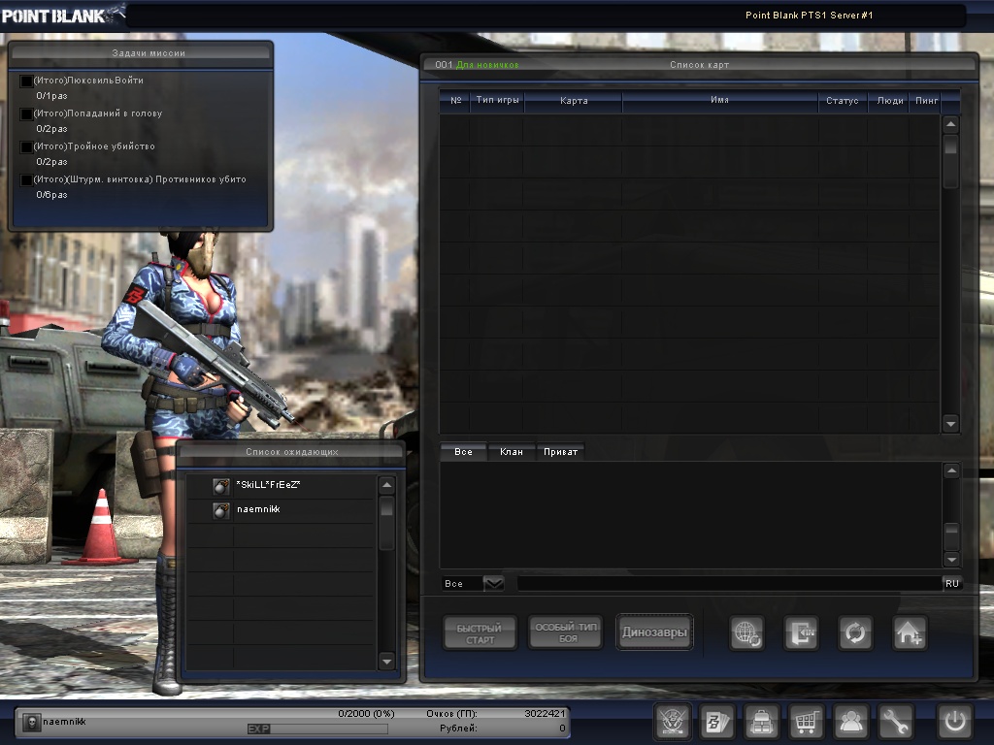
Task: Click the skull avatar icon in bottom bar
Action: (x=31, y=722)
